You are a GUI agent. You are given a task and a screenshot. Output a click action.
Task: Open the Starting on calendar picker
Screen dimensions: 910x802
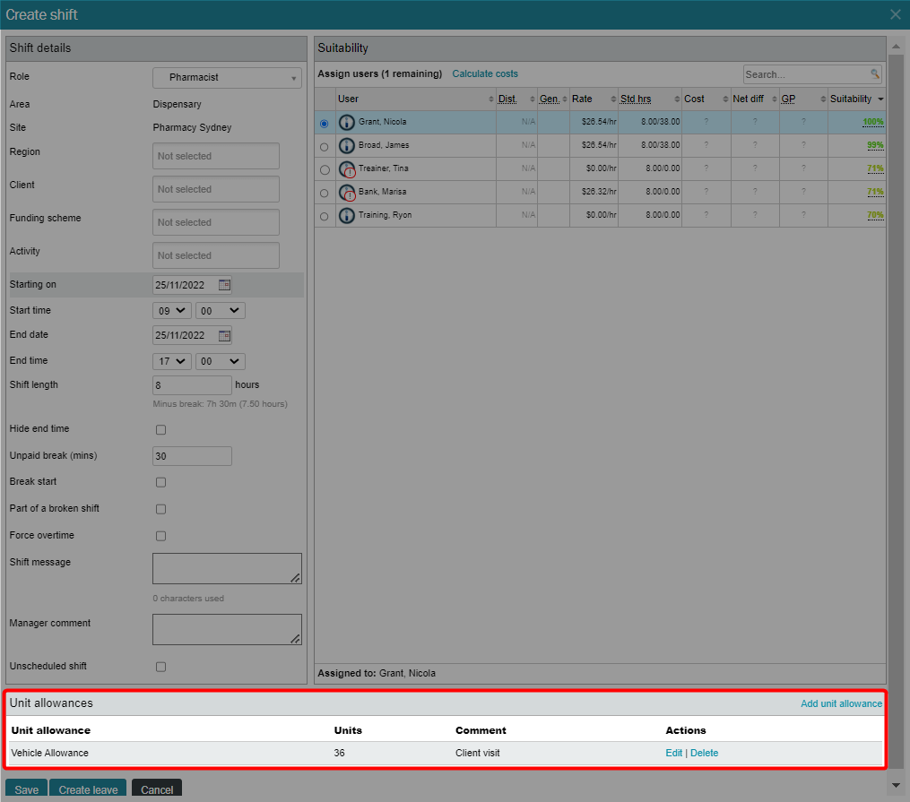(x=224, y=285)
